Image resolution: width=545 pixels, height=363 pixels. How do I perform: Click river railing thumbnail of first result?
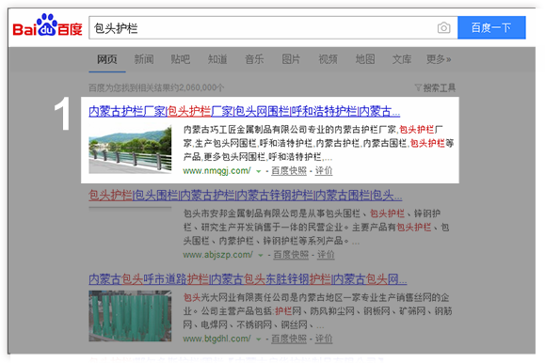[x=130, y=149]
